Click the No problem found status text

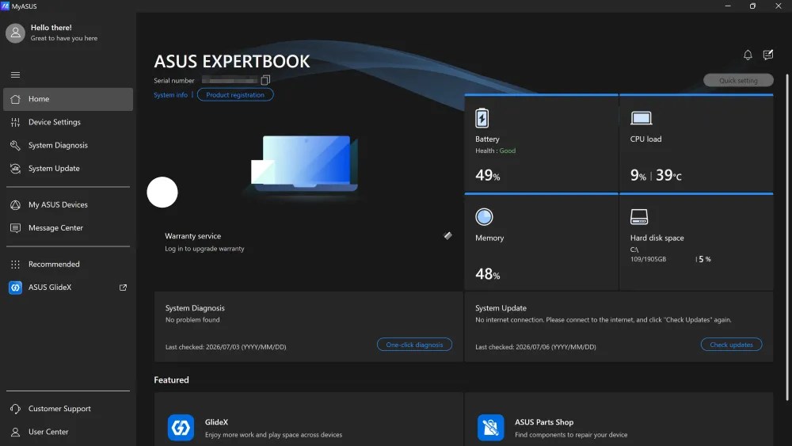(192, 320)
